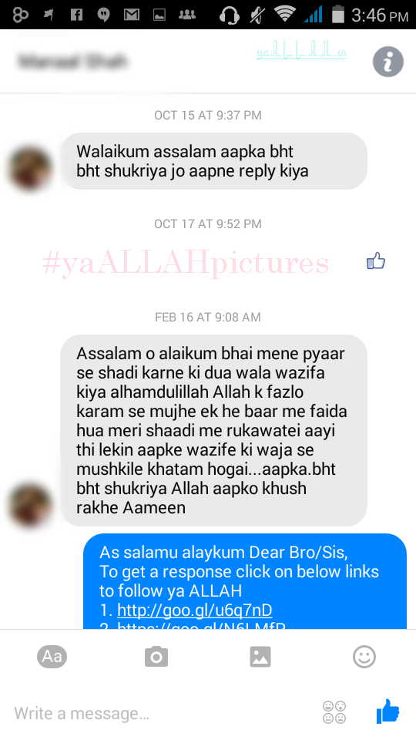
Task: Open the http://goo.gl/u6q7nD link
Action: [x=195, y=610]
